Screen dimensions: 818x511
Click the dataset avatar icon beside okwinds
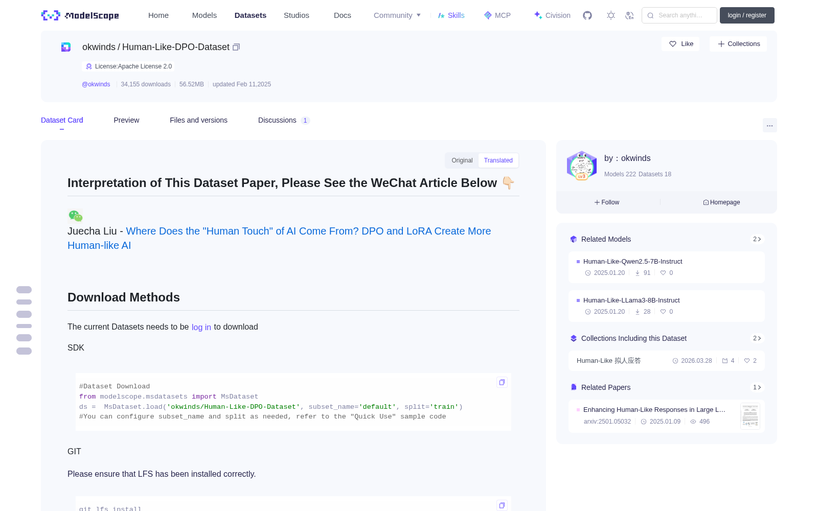click(x=66, y=47)
